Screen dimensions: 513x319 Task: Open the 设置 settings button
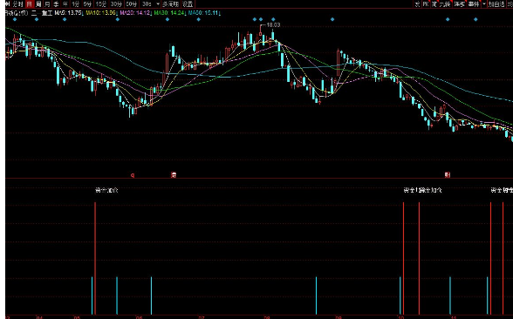tap(188, 3)
